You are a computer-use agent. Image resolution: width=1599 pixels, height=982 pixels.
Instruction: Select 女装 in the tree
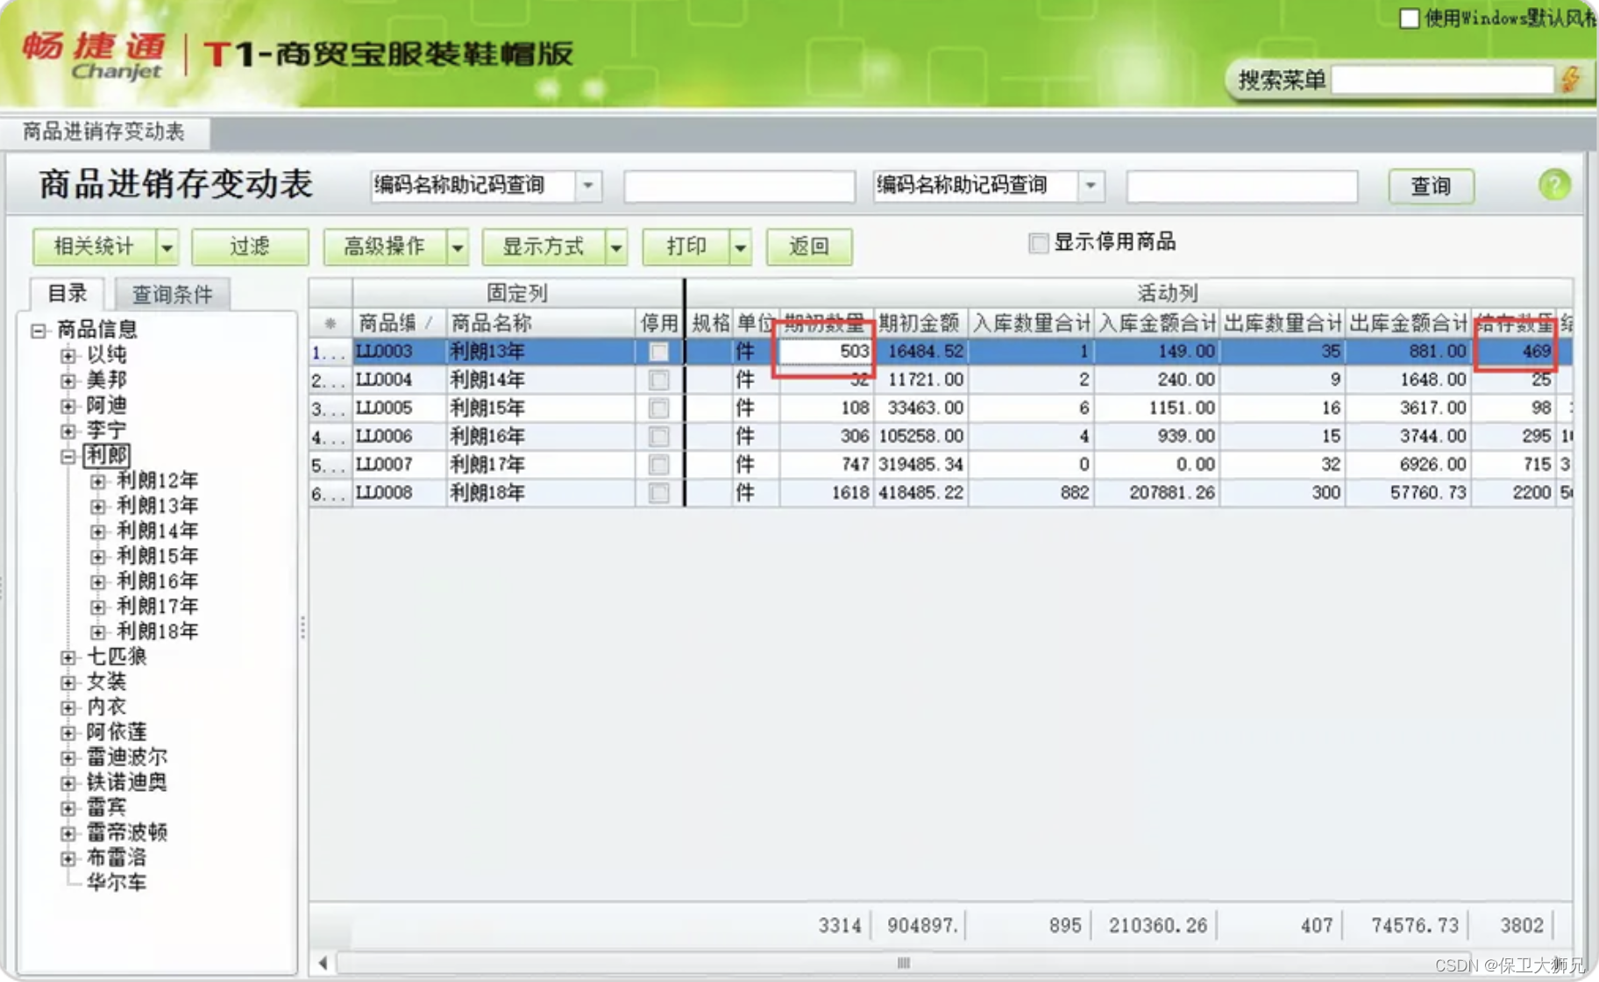(x=106, y=682)
